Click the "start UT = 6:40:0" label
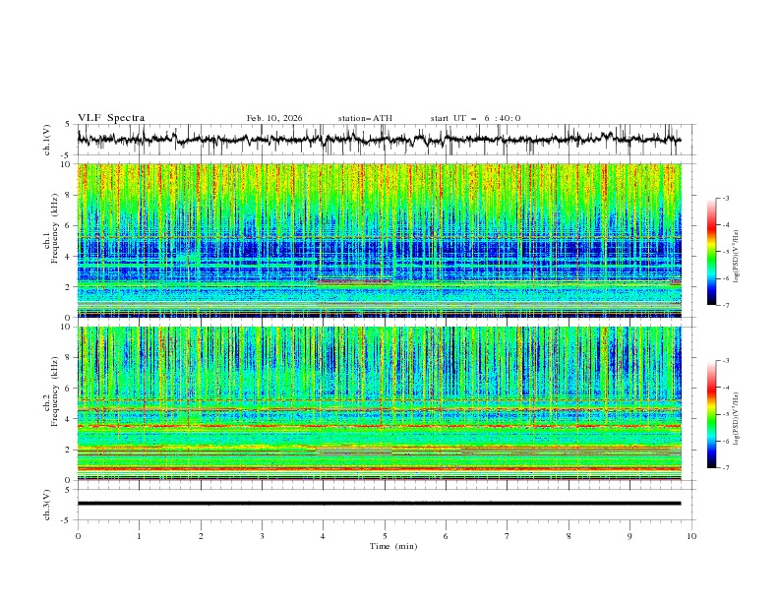779x602 pixels. (x=475, y=118)
